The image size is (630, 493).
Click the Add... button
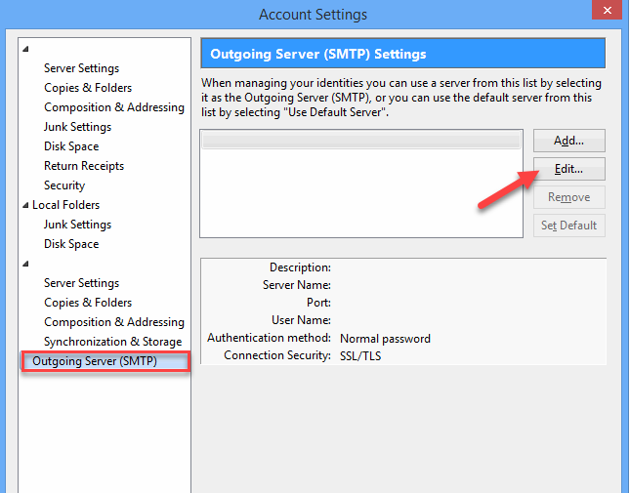tap(568, 141)
